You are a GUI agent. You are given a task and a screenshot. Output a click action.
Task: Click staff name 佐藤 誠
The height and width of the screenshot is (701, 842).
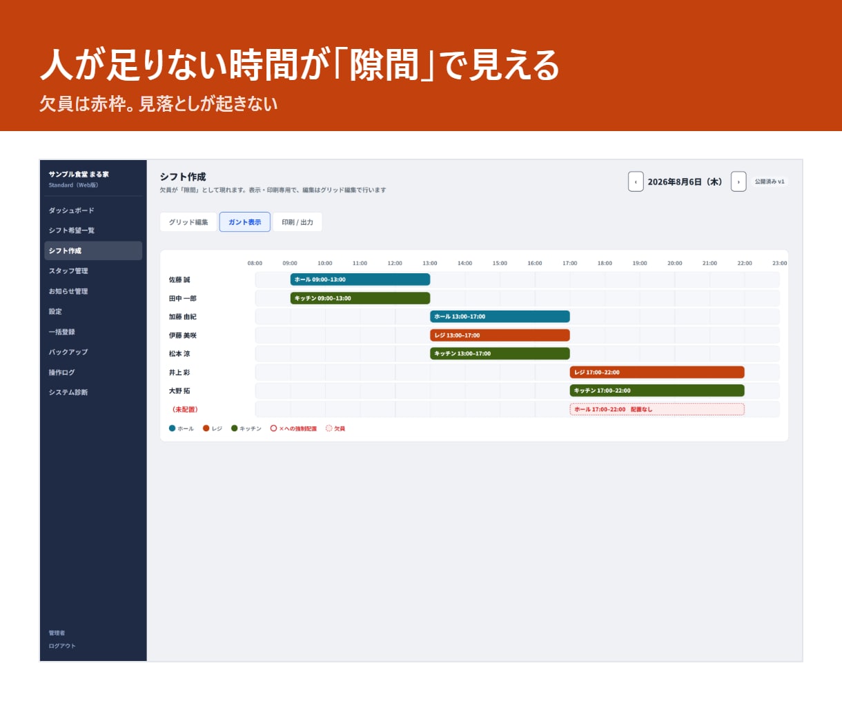pos(179,280)
